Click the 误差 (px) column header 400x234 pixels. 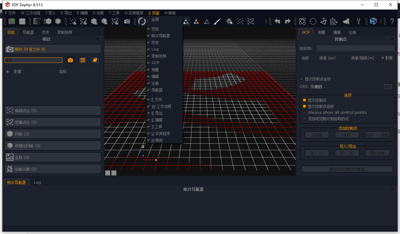327,58
